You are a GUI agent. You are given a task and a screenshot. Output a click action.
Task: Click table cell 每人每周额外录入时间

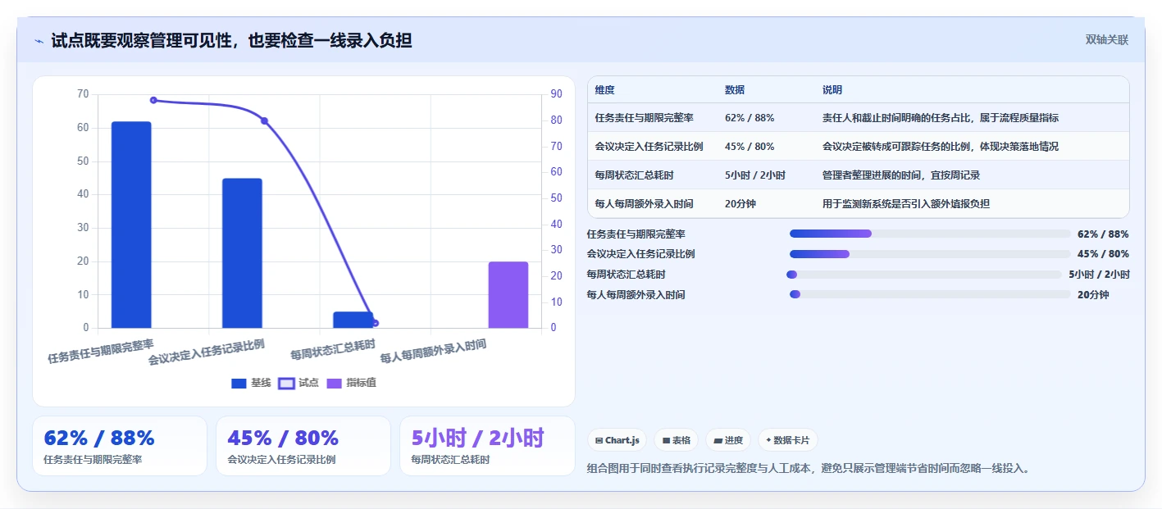(x=644, y=204)
